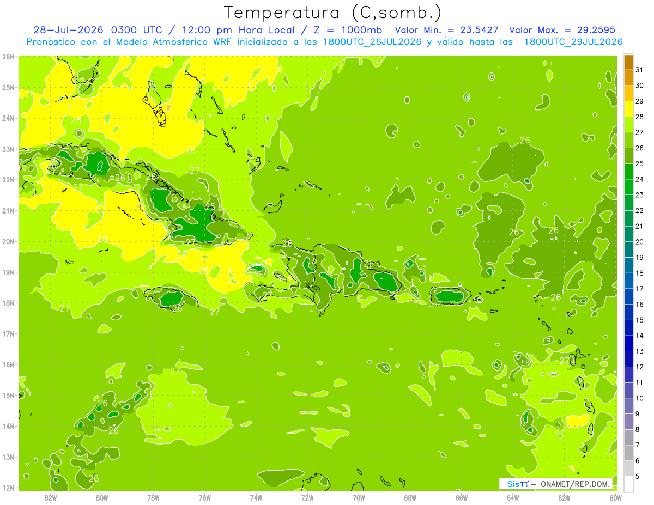Click the 68W longitude axis label
654x505 pixels.
410,497
